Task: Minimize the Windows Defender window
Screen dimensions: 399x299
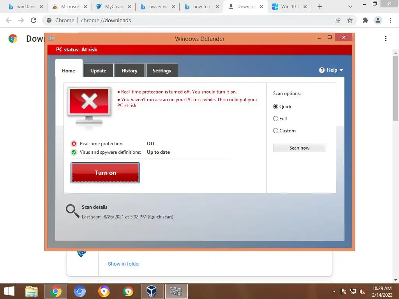Action: 319,38
